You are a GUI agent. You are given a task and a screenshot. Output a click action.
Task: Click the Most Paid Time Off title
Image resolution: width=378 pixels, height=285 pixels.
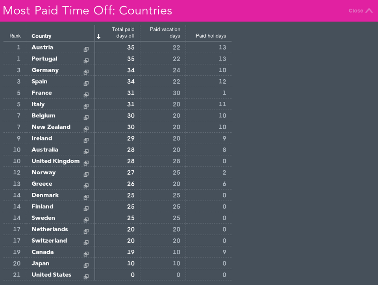[87, 11]
